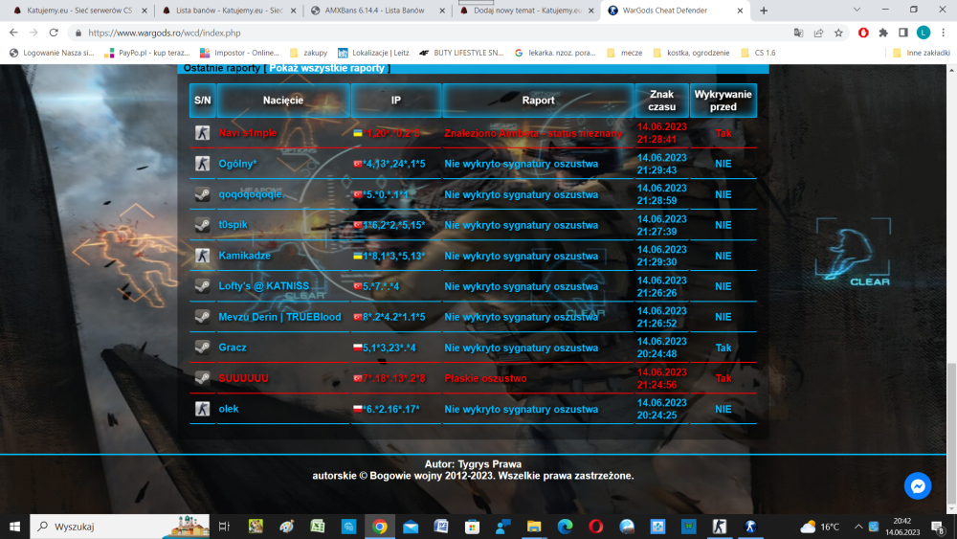
Task: Bookmark this page with the star icon
Action: pos(838,33)
